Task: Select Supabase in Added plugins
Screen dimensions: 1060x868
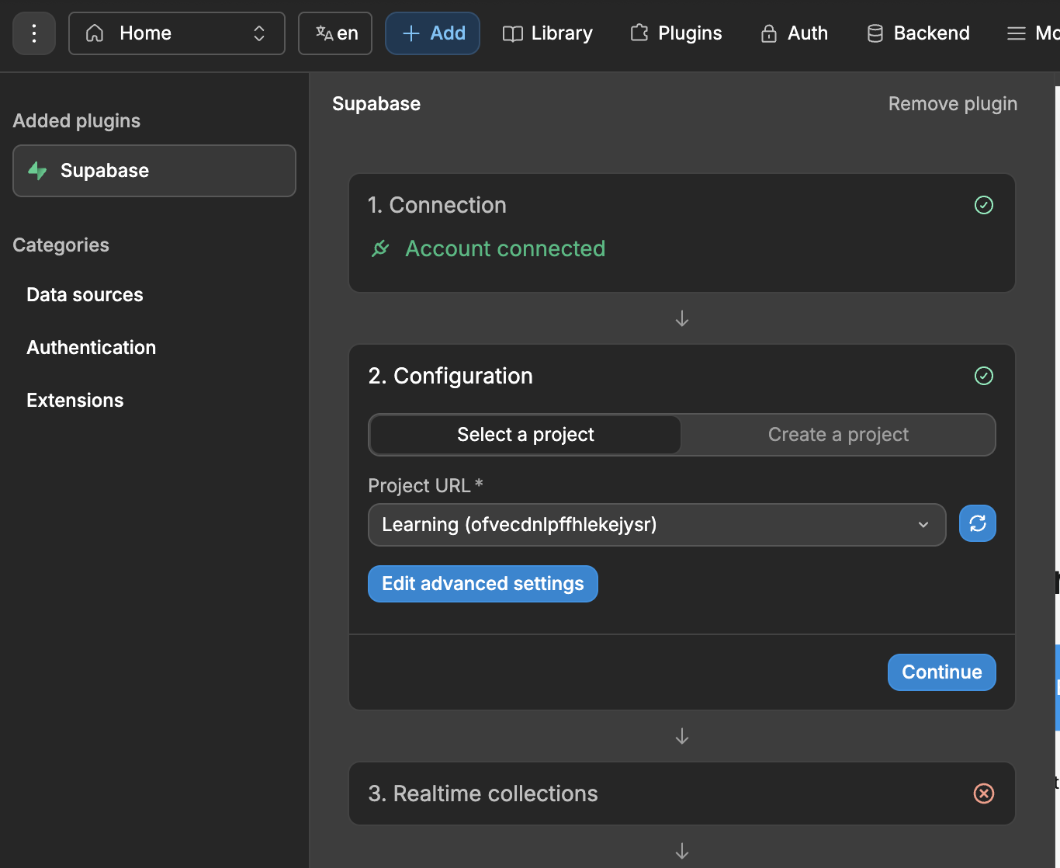Action: 154,171
